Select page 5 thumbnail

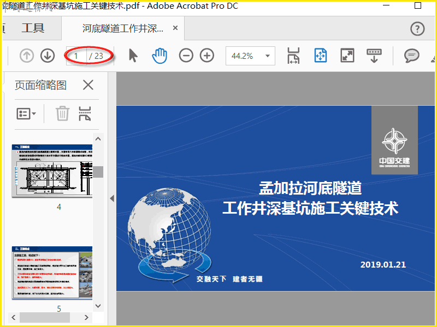coord(52,273)
